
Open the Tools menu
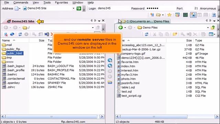[x=47, y=2]
